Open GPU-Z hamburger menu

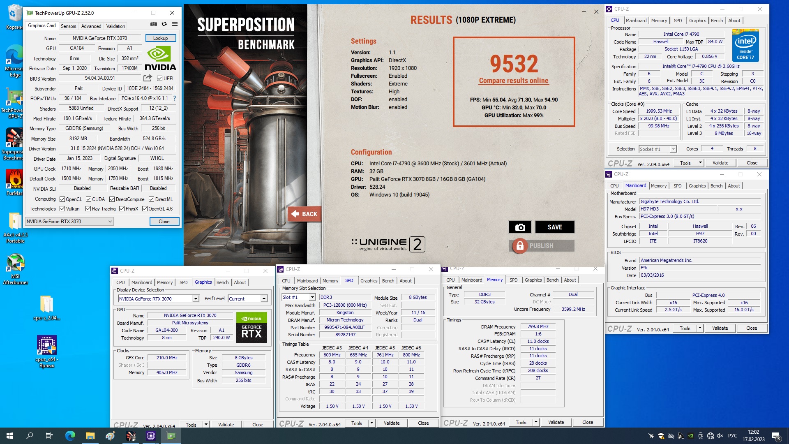pyautogui.click(x=175, y=24)
